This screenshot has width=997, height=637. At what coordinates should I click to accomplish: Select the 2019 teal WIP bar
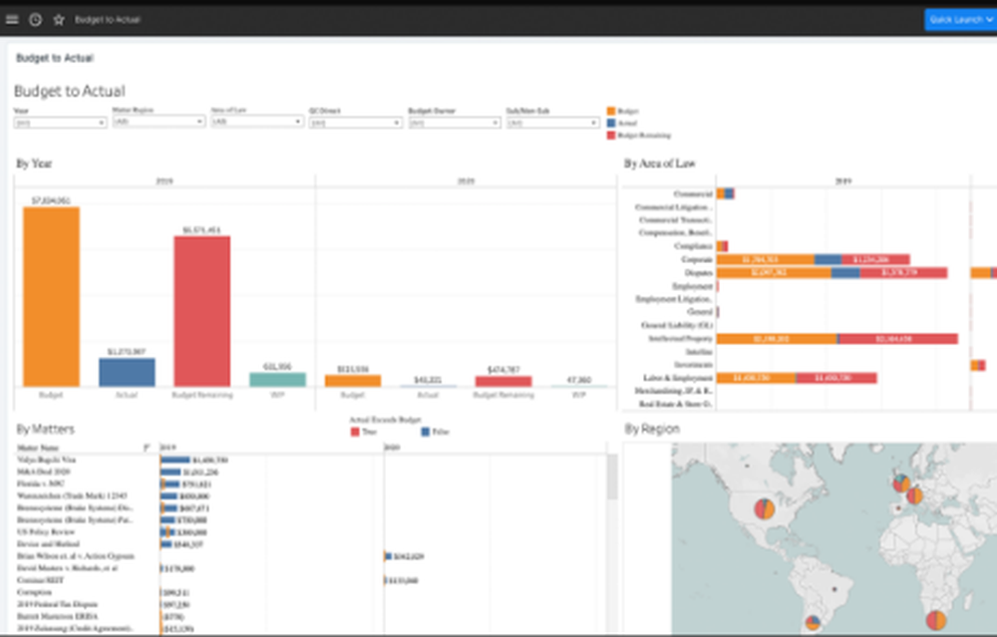pyautogui.click(x=277, y=380)
